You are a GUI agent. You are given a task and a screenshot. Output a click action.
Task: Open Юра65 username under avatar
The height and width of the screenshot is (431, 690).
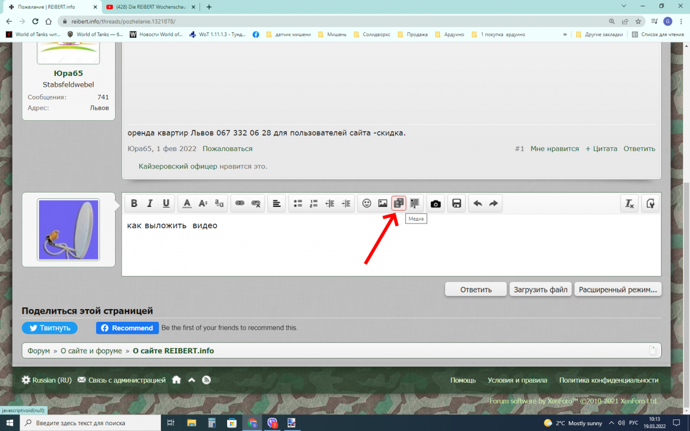coord(68,73)
